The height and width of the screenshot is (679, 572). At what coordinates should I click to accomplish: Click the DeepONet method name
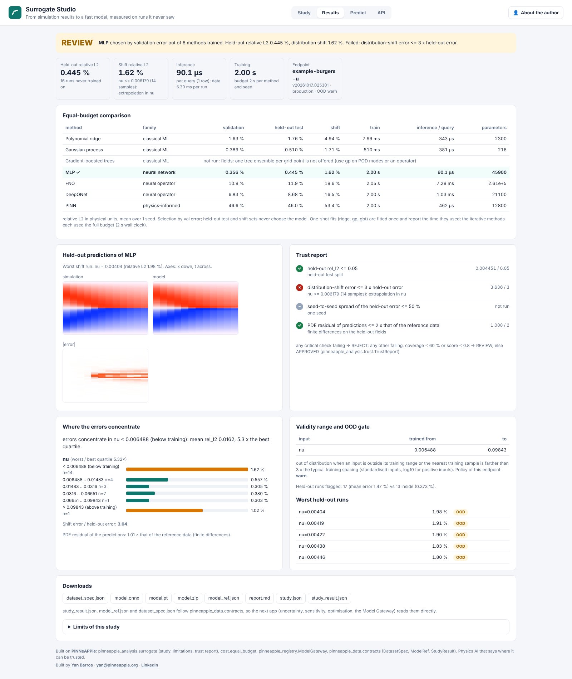77,195
